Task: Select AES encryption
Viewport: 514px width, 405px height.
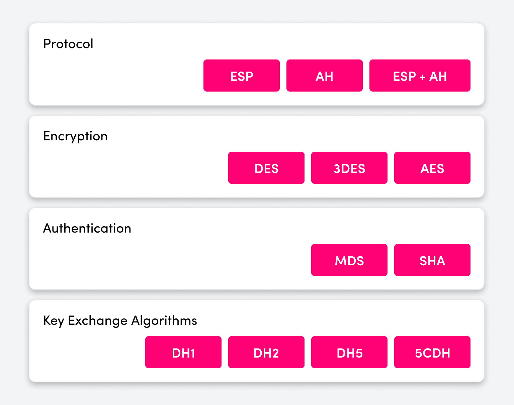Action: tap(432, 168)
